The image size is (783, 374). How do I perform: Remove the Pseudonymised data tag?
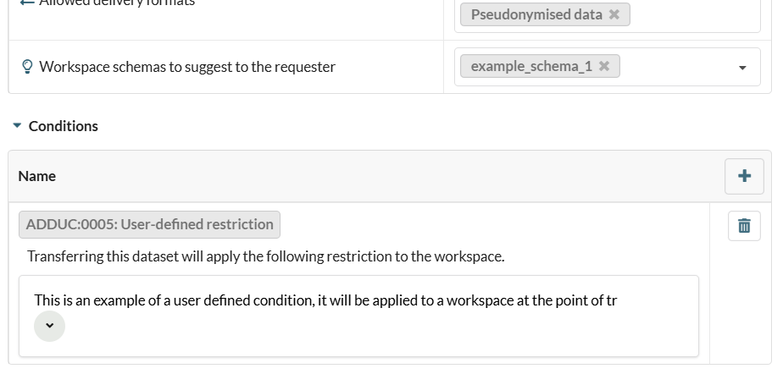[614, 14]
